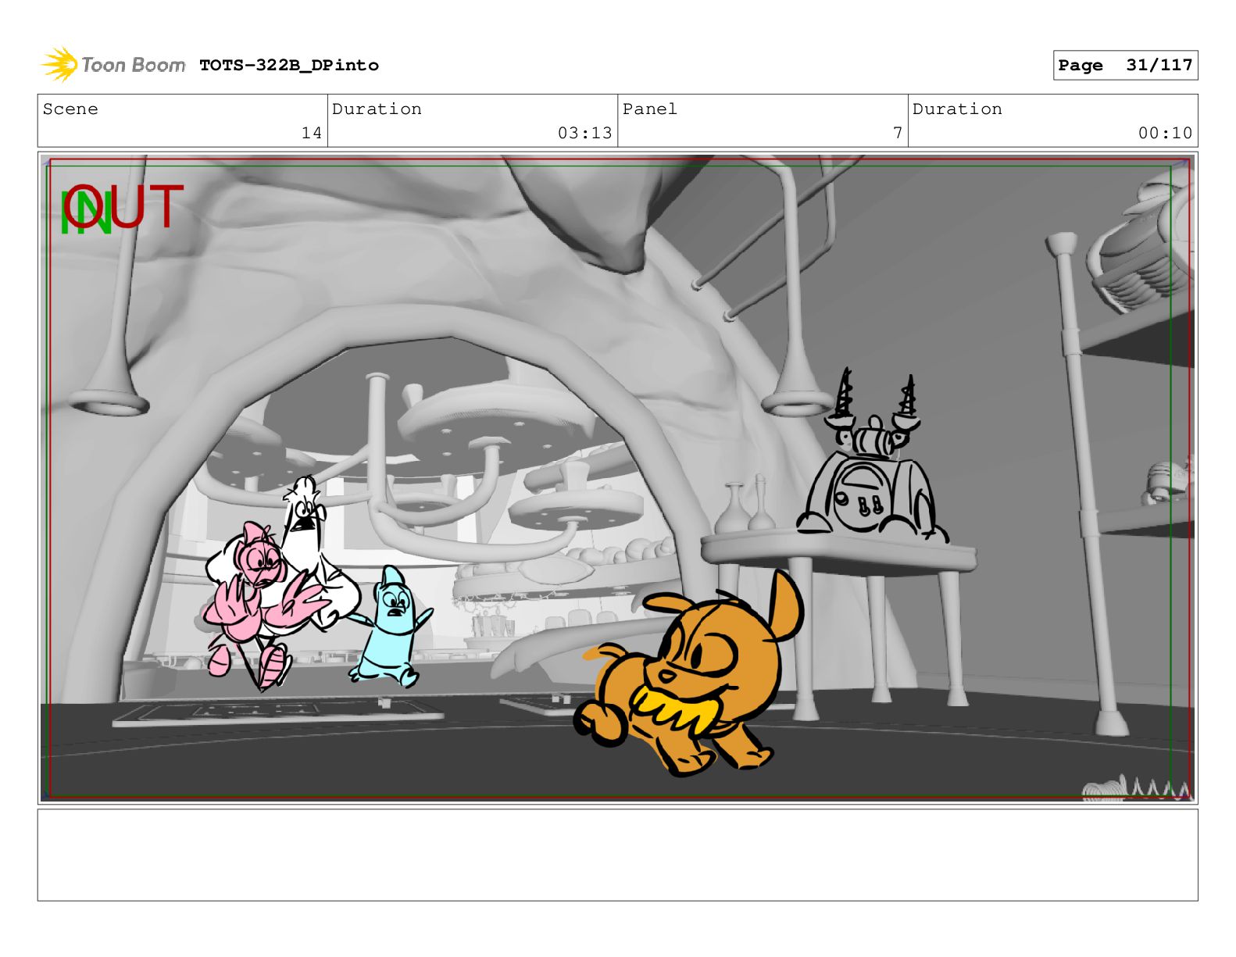Viewport: 1236px width, 957px height.
Task: Click the Toon Boom logo
Action: pyautogui.click(x=113, y=65)
